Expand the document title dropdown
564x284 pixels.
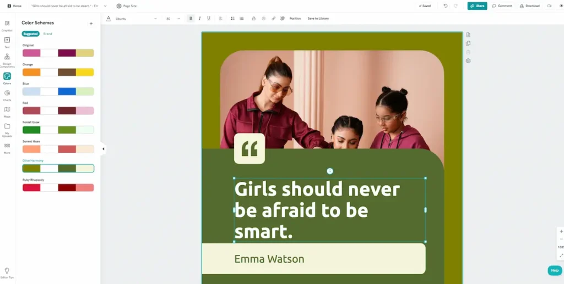coord(105,5)
